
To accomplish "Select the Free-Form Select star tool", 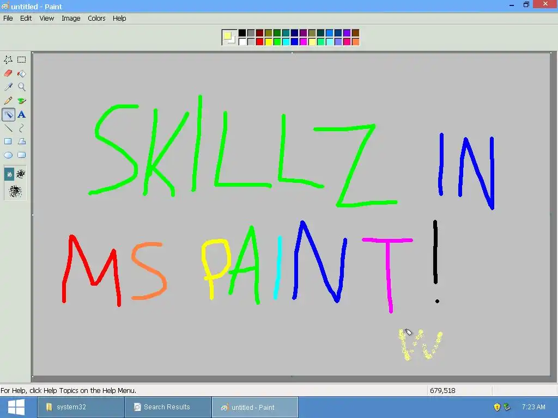I will pyautogui.click(x=8, y=60).
